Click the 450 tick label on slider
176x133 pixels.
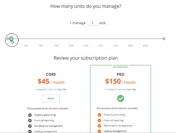point(26,46)
